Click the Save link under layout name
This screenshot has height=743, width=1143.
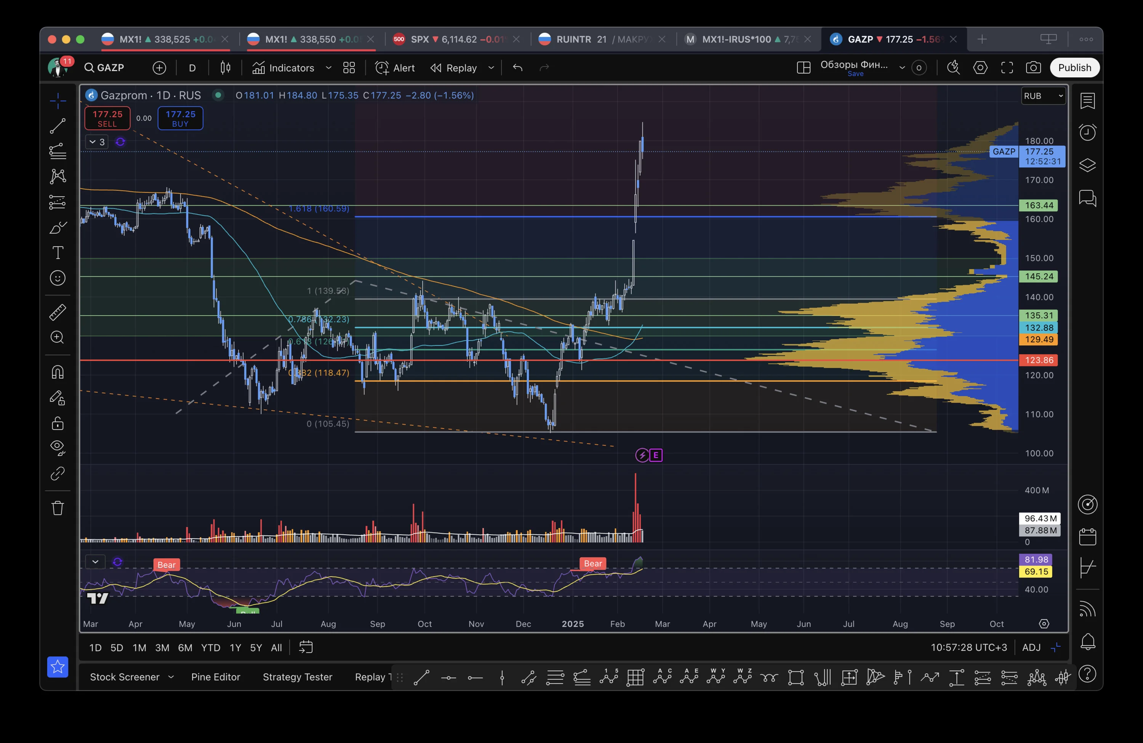tap(855, 74)
